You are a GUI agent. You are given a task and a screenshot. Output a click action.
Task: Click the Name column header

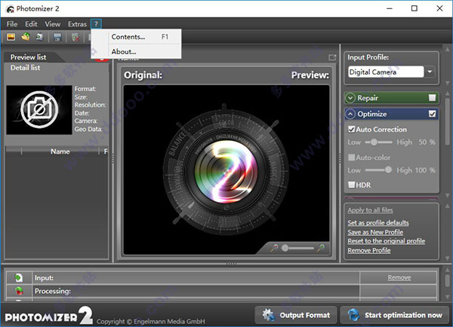(60, 151)
